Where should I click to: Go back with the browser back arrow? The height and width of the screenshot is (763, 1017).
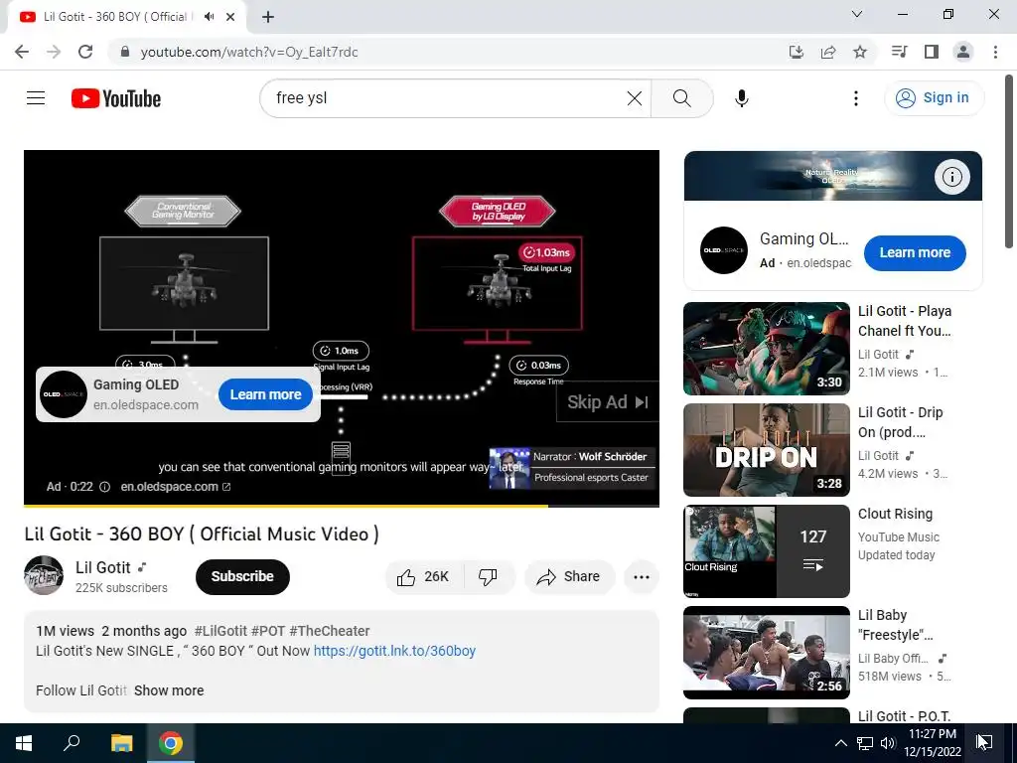click(22, 52)
